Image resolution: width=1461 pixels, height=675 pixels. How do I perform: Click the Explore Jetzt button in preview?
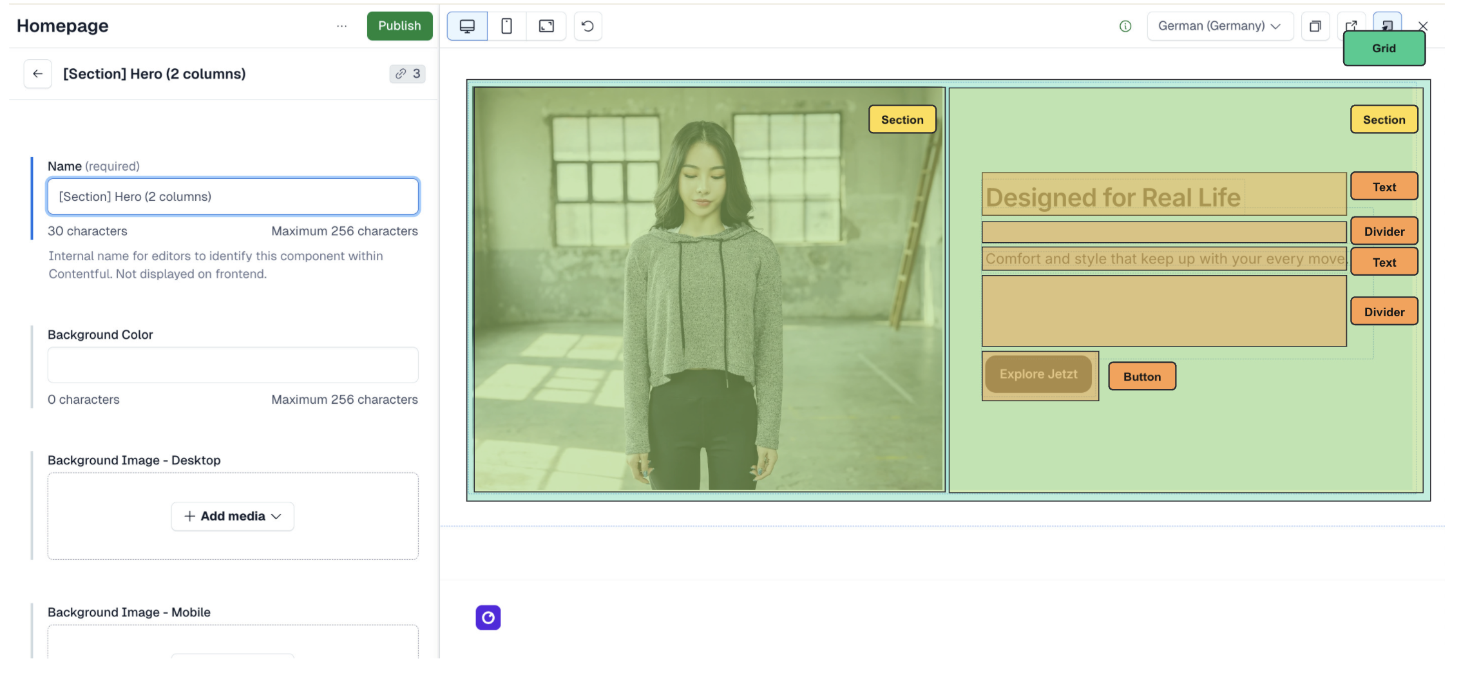[1038, 374]
